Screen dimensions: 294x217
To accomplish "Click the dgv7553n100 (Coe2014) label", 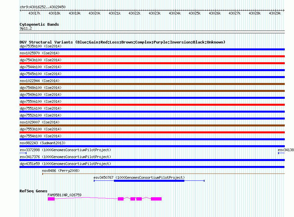I will [41, 129].
